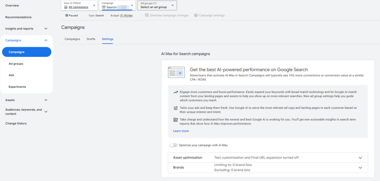Select the highlighted Campaigns sidebar item
The image size is (380, 181).
tap(27, 52)
